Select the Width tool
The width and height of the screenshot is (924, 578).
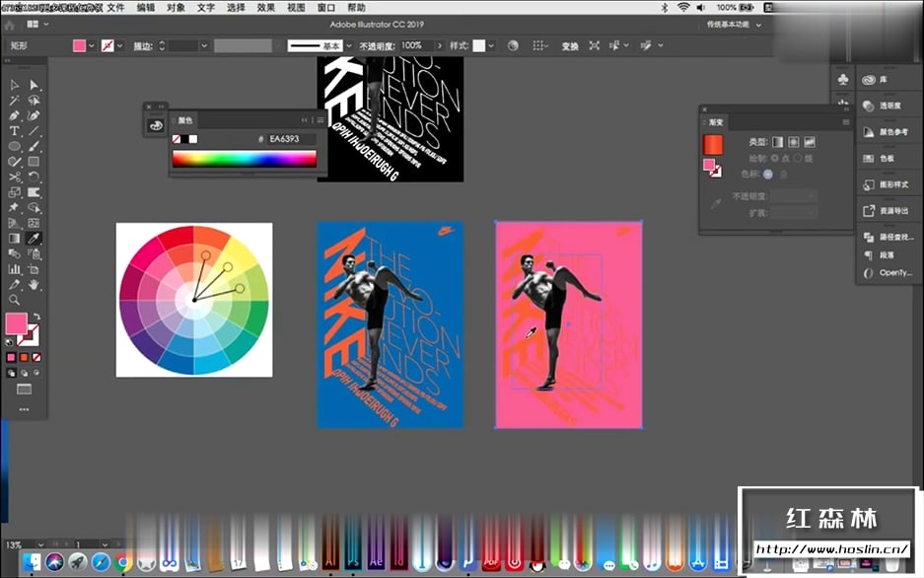(x=34, y=192)
